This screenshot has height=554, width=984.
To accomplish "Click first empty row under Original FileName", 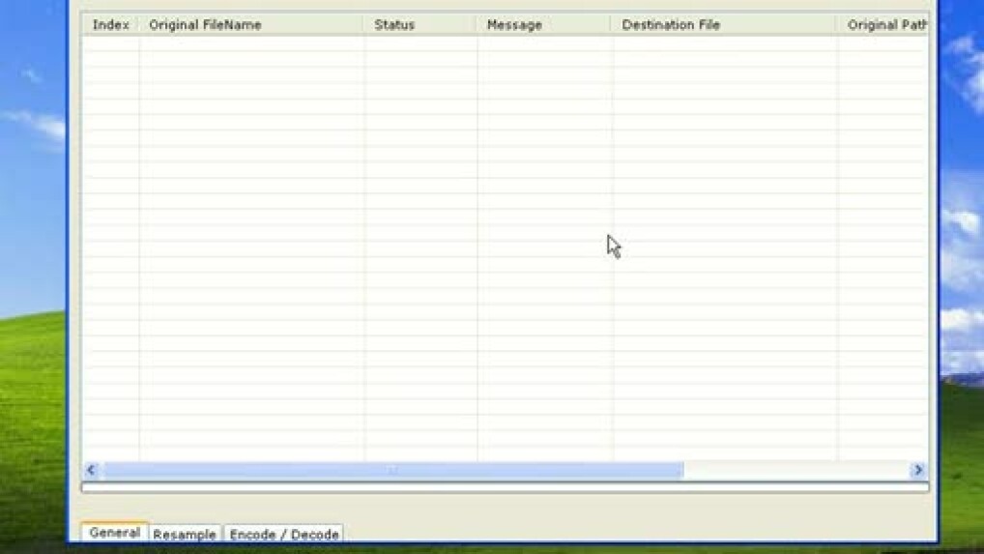I will click(251, 44).
